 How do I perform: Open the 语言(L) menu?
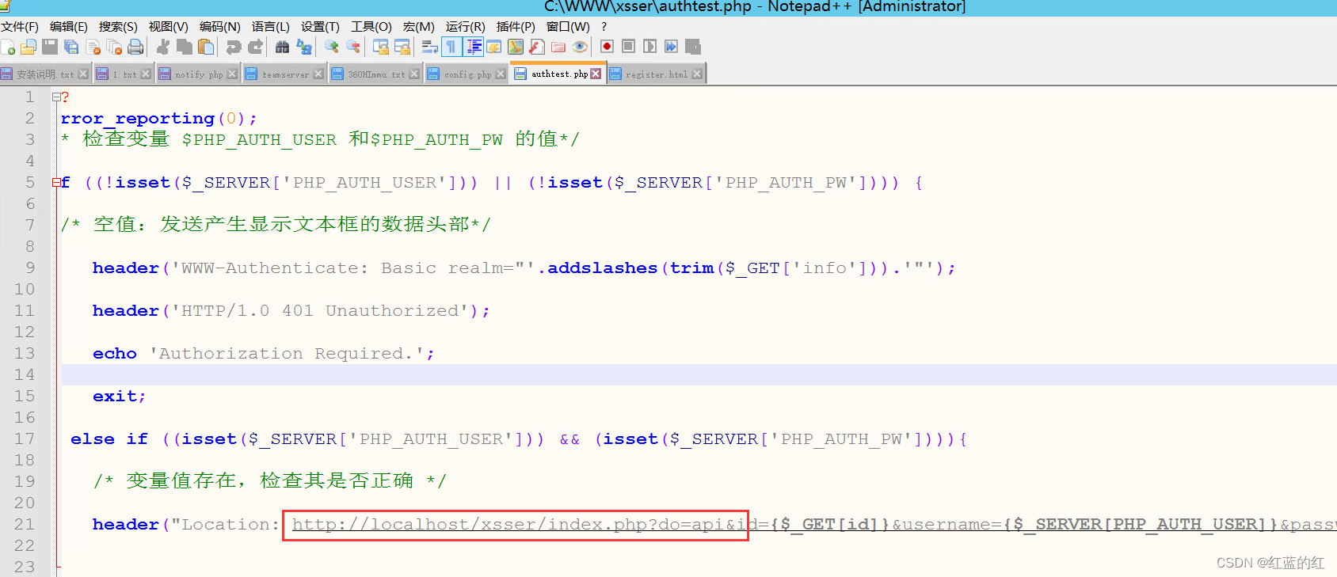click(x=271, y=27)
